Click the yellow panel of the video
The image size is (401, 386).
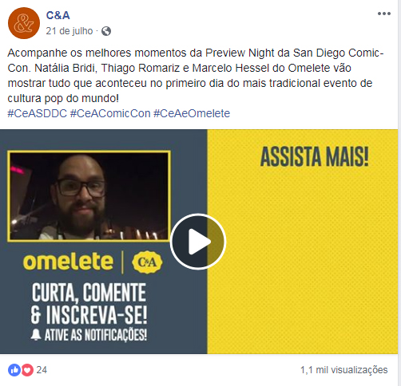coord(303,242)
